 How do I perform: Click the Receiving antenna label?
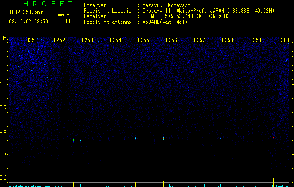(108, 22)
